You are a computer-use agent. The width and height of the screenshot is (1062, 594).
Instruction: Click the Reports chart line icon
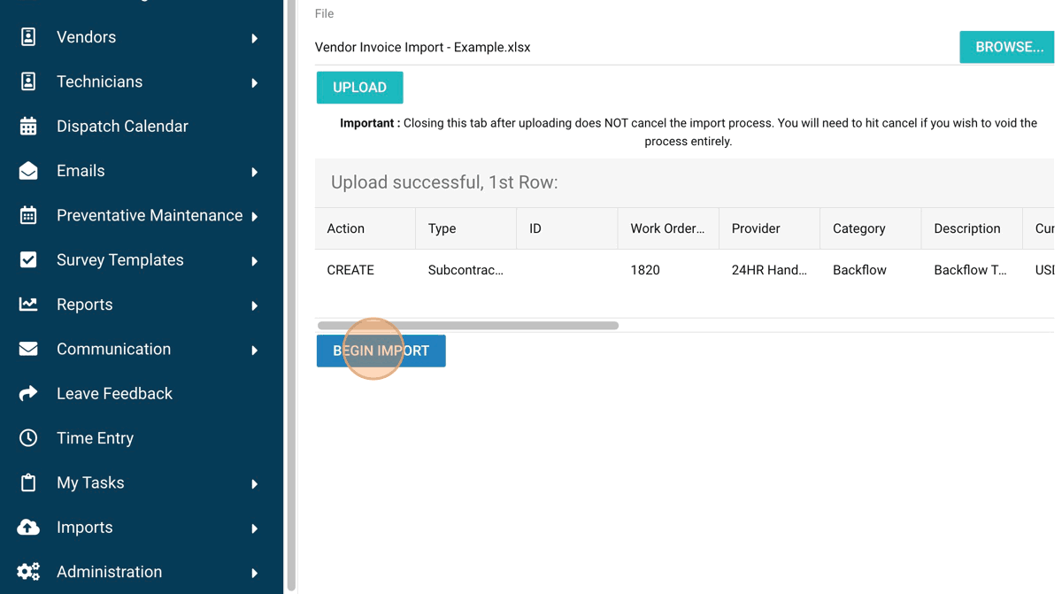(28, 305)
